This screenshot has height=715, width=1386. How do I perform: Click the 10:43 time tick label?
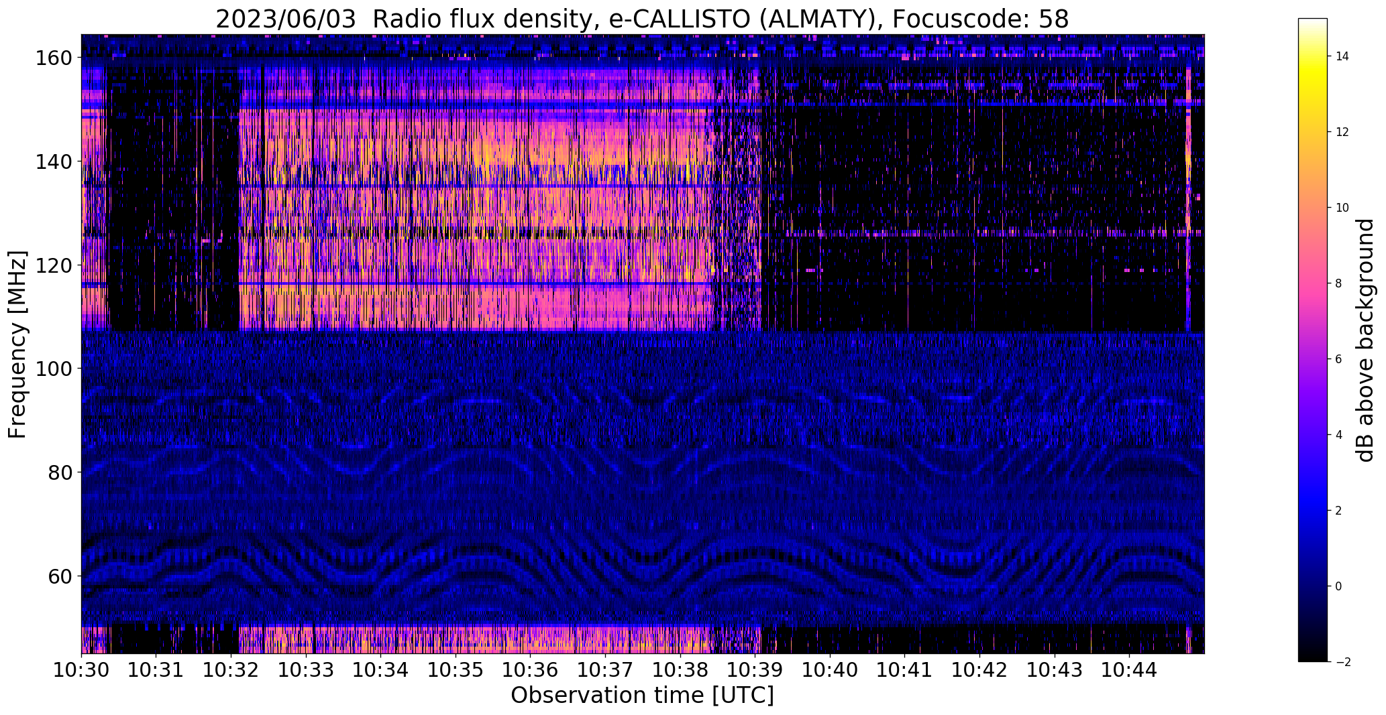coord(1054,669)
